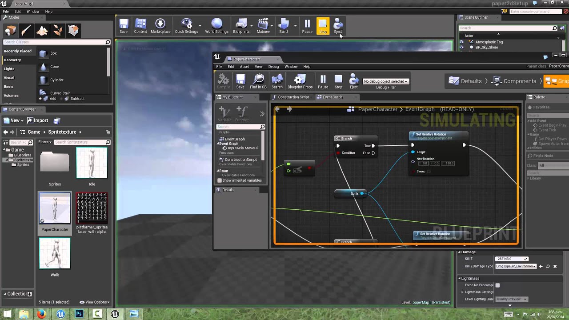Open Class All dropdown in Palette
This screenshot has width=569, height=320.
click(x=553, y=166)
